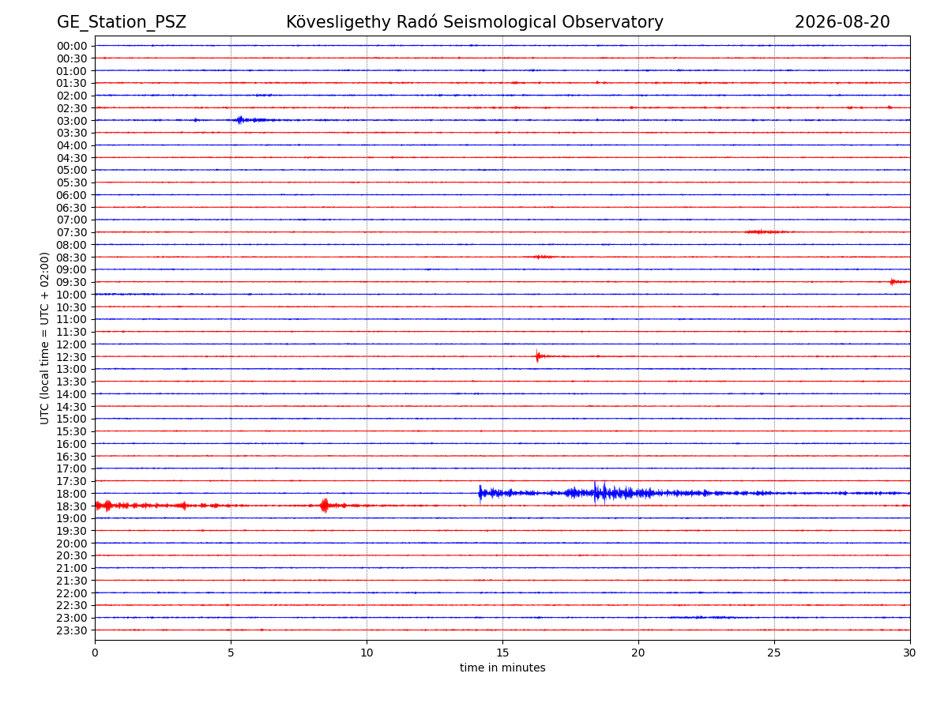948x711 pixels.
Task: Select the 23:00 time row label
Action: pyautogui.click(x=72, y=618)
